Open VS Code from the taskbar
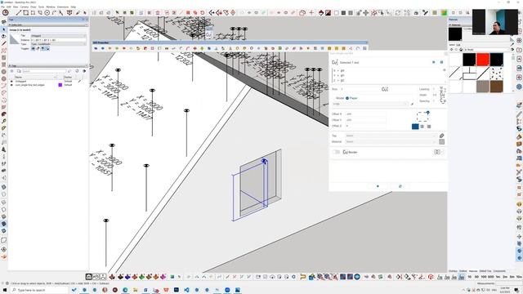 tap(186, 290)
